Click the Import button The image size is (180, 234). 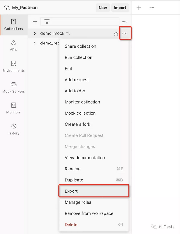(x=120, y=8)
